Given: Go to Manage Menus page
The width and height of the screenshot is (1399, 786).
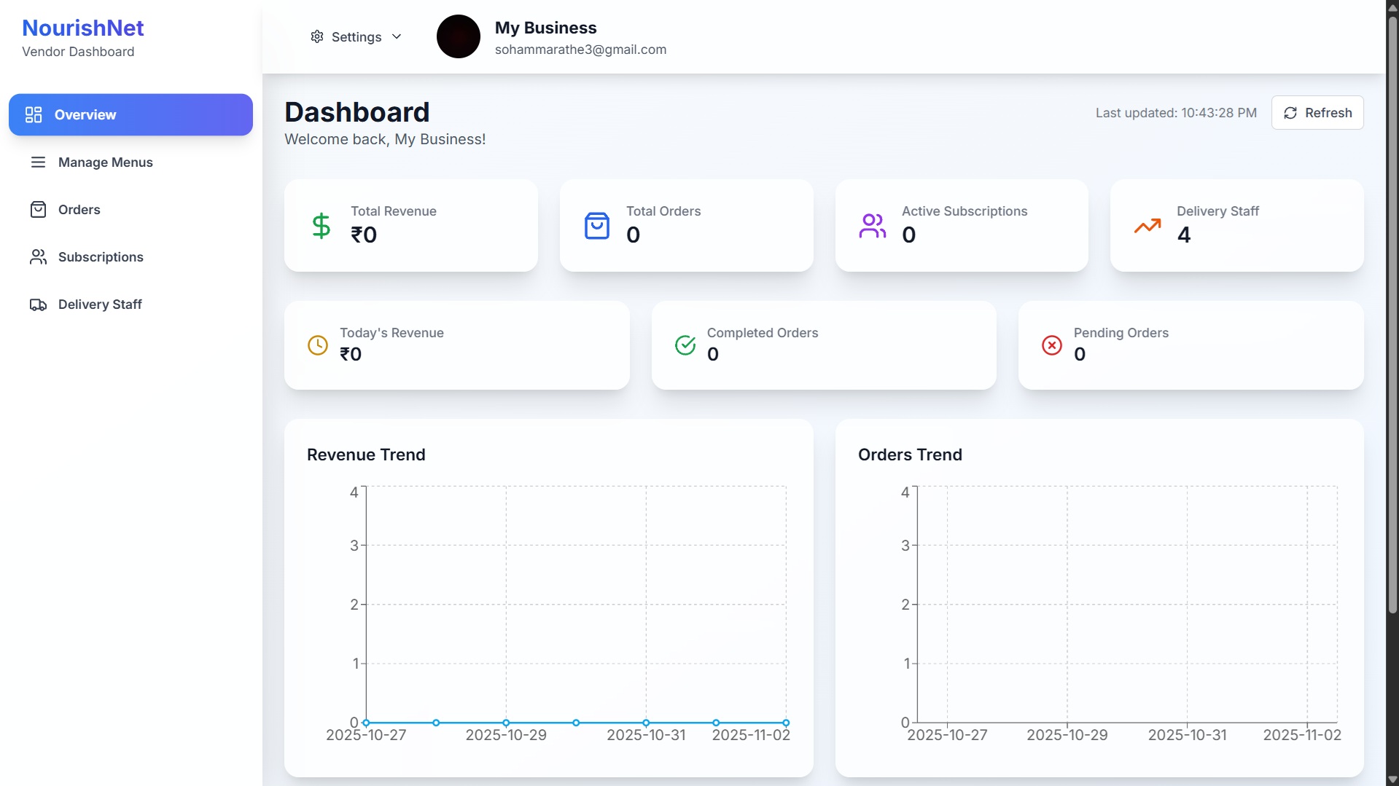Looking at the screenshot, I should point(130,162).
